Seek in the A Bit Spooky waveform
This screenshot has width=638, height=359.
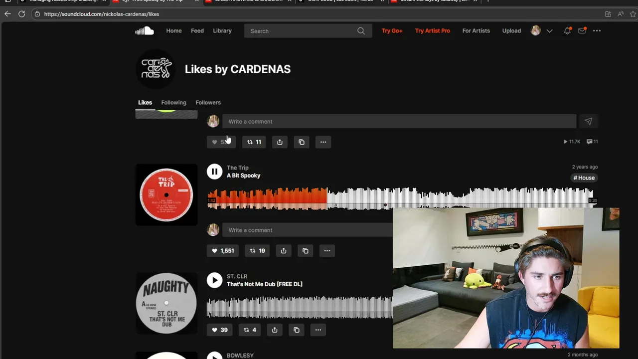(402, 198)
